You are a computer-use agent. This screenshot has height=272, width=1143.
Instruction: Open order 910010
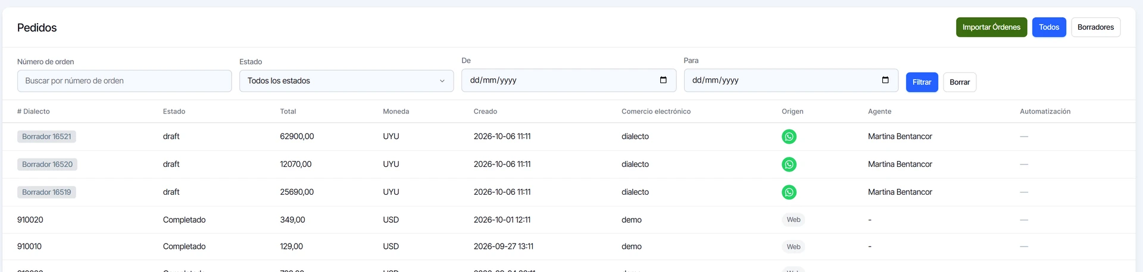(30, 246)
